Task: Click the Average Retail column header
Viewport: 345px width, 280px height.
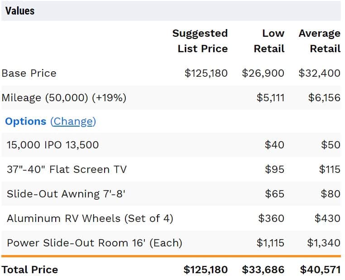Action: click(320, 41)
